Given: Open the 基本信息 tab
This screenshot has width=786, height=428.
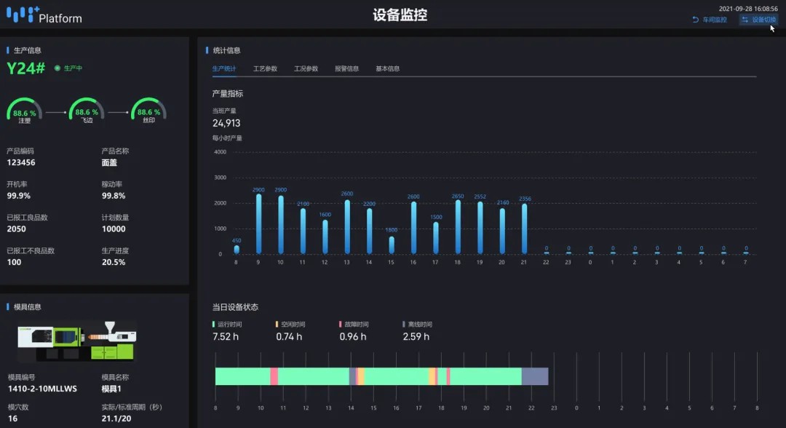Looking at the screenshot, I should point(387,68).
